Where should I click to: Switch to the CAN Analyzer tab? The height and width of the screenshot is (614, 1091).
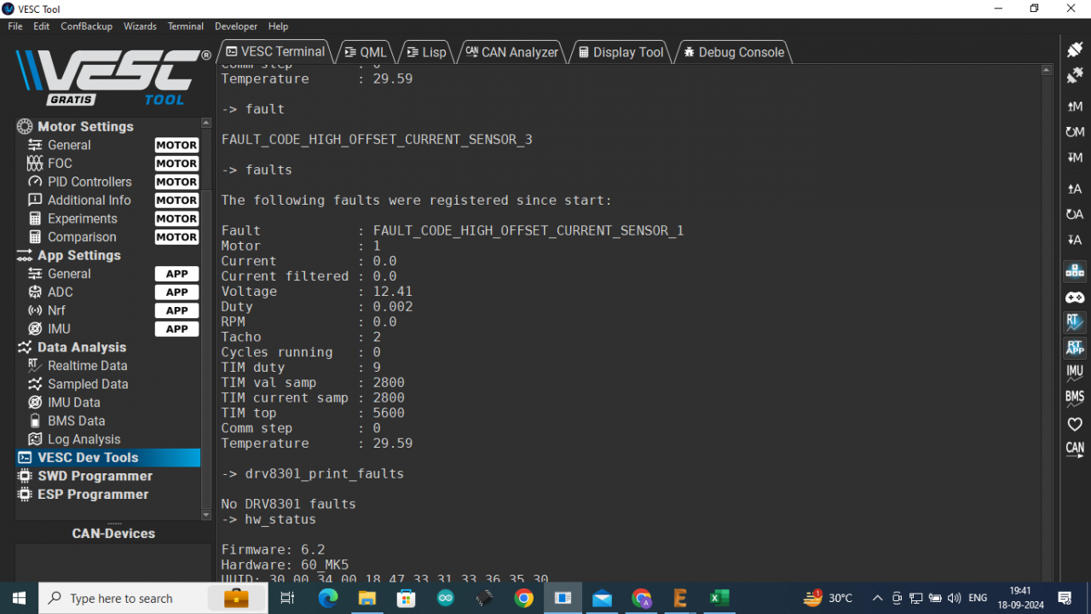point(511,52)
